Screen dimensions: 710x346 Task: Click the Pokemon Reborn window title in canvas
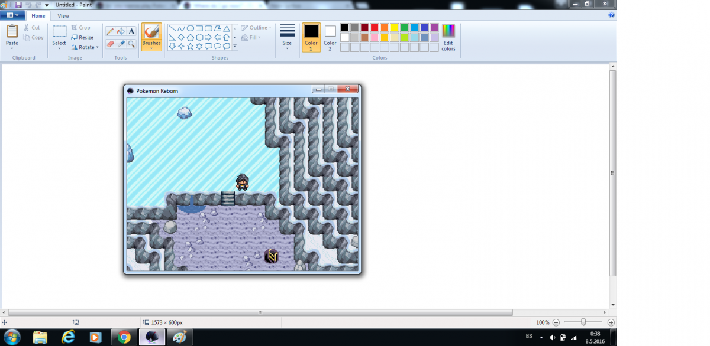point(157,91)
